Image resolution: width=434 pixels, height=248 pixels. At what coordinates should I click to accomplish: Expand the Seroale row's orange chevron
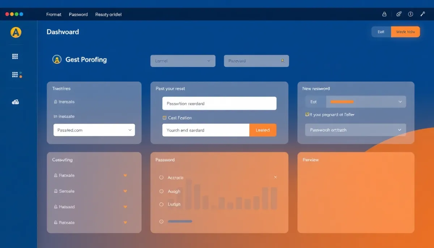[x=125, y=191]
